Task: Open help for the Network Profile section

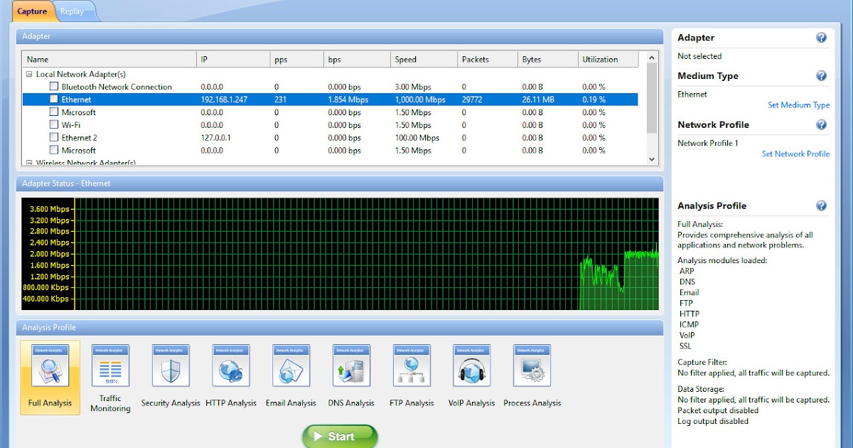Action: (x=821, y=124)
